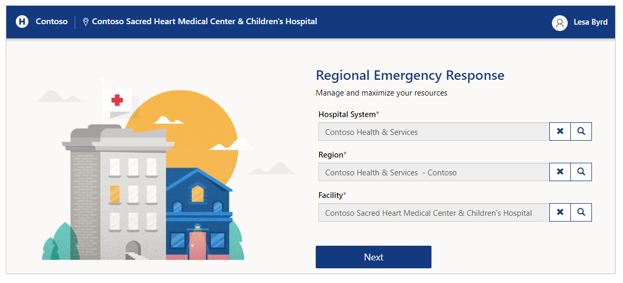Clear the Region selection with X
This screenshot has width=623, height=283.
pyautogui.click(x=560, y=172)
